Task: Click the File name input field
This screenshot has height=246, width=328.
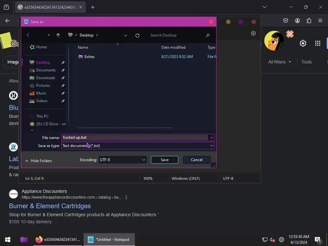Action: pyautogui.click(x=135, y=137)
